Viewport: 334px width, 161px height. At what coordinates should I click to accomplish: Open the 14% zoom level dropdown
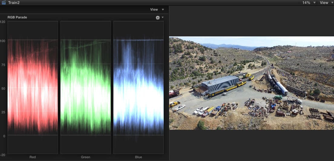[309, 2]
